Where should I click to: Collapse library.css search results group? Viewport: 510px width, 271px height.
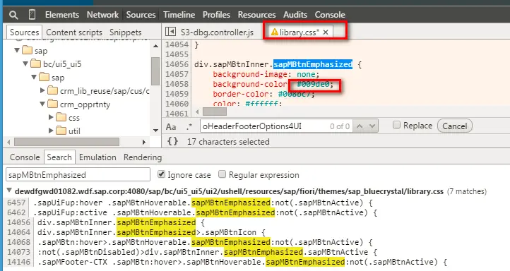(x=9, y=191)
